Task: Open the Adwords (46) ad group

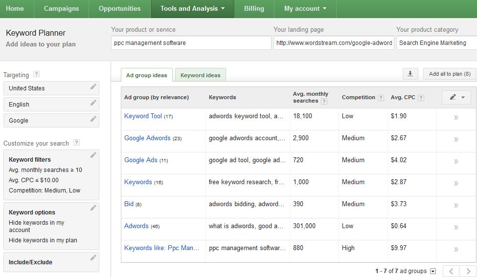Action: click(136, 226)
